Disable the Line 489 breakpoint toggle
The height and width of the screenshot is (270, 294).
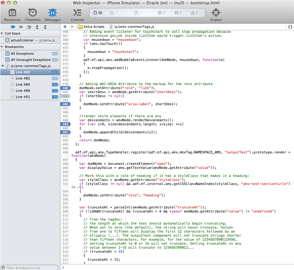pos(55,91)
